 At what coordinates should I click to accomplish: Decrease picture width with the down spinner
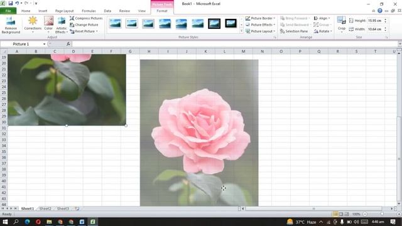pos(385,31)
